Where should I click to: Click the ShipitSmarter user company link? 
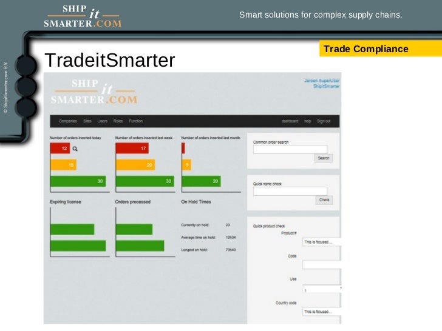coord(327,86)
